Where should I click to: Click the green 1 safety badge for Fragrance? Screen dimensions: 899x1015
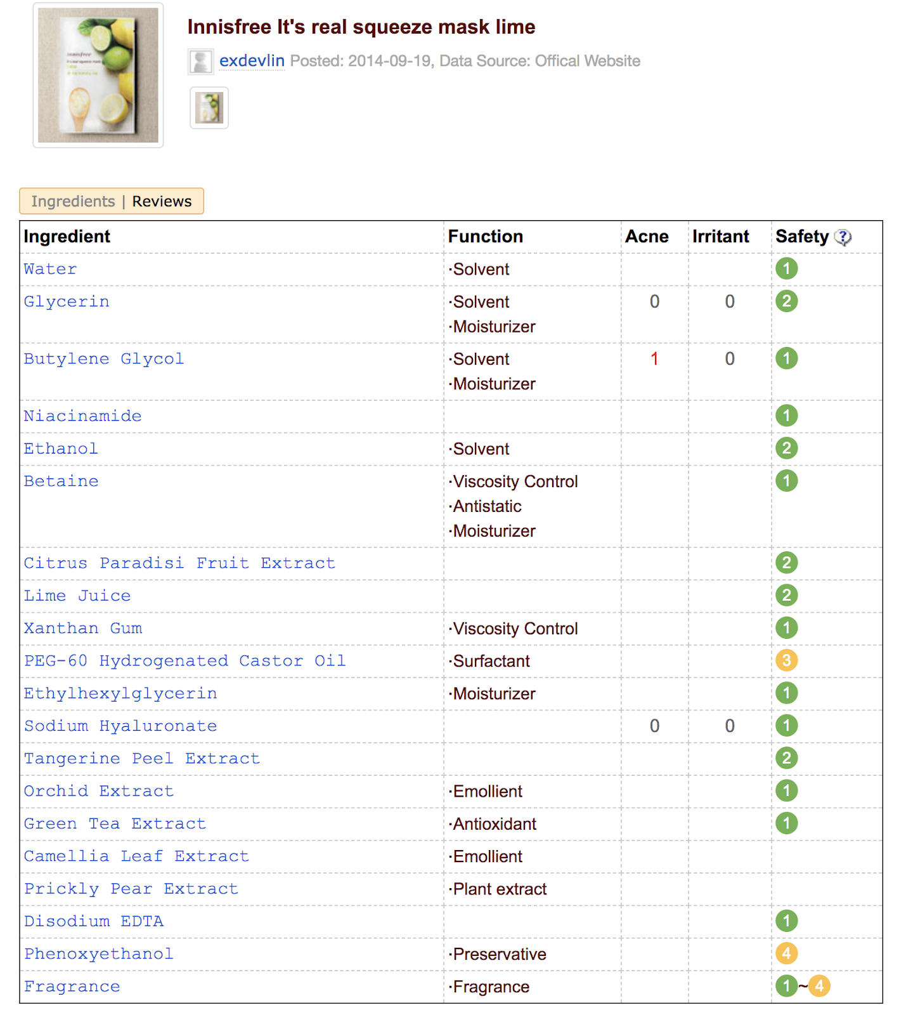click(x=786, y=986)
